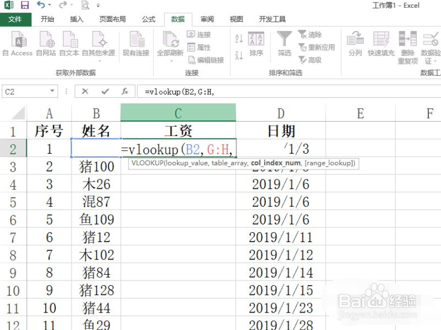Open the Undo history dropdown arrow

click(50, 5)
